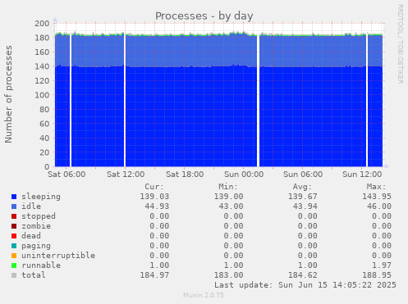Click the 'Sun 12:00' time axis label

pyautogui.click(x=362, y=175)
